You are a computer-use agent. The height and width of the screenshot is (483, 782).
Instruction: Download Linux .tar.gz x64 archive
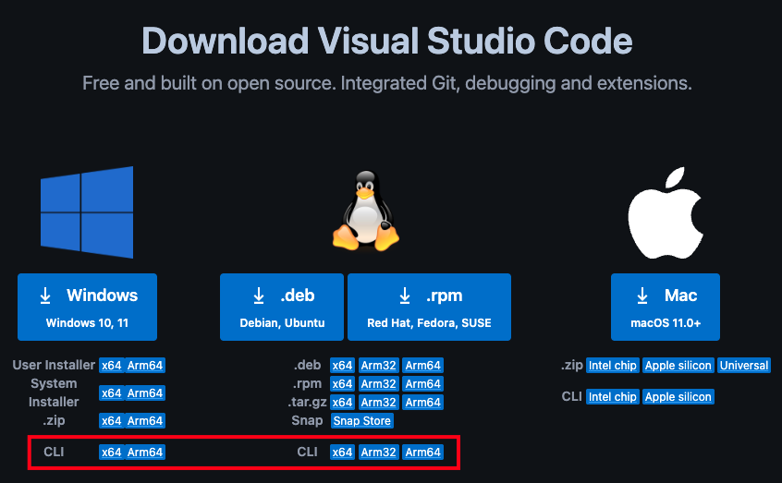(342, 403)
